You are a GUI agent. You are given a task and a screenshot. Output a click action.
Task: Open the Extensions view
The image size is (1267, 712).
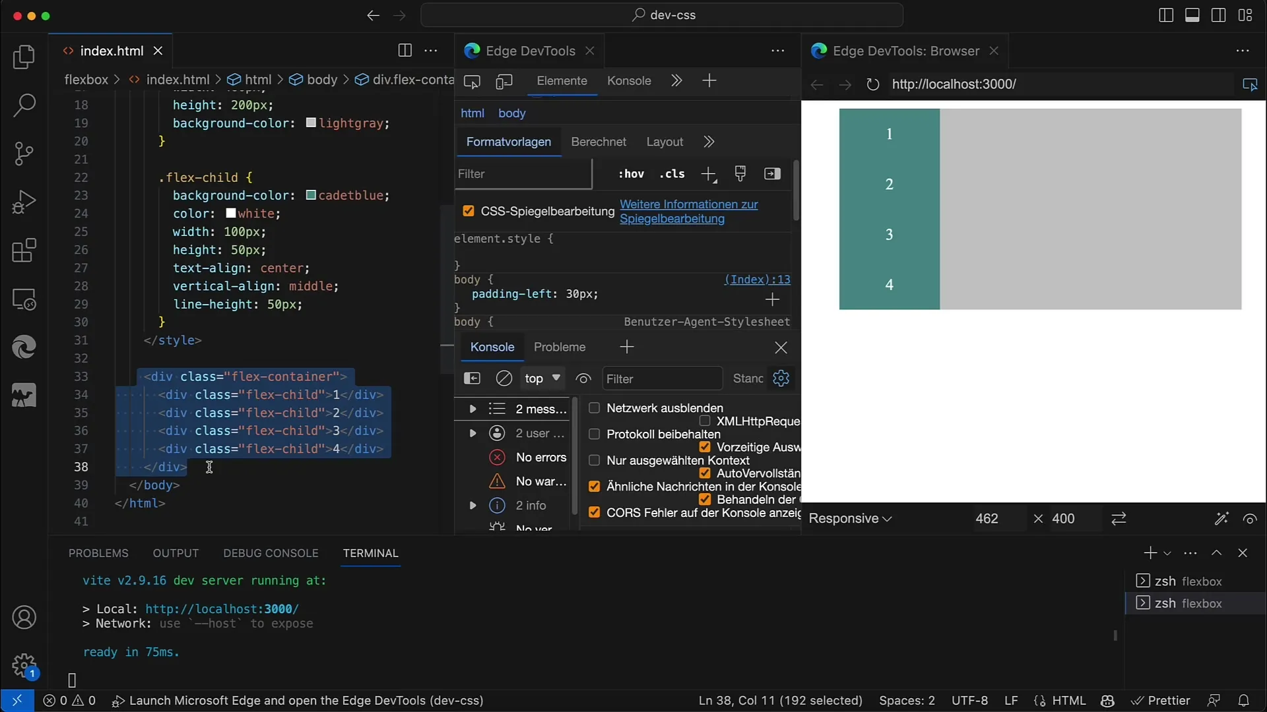click(x=24, y=251)
